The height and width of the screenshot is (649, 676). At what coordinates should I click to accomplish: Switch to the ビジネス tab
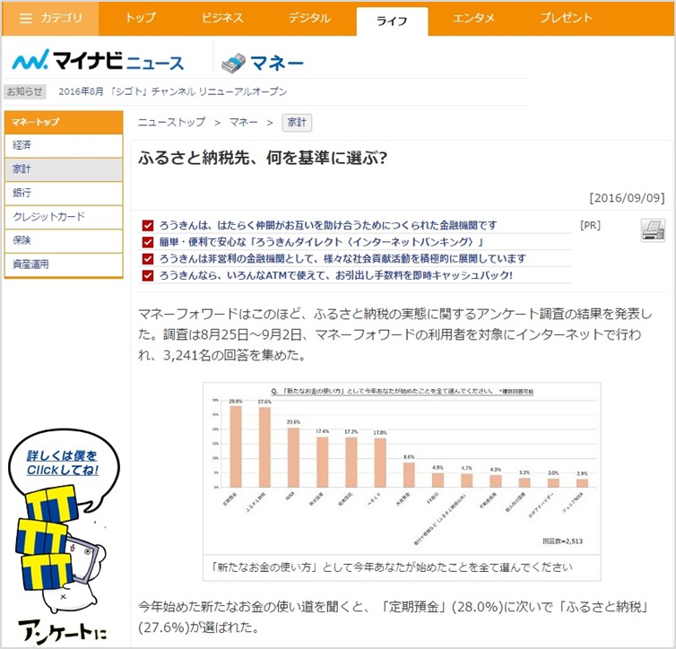223,18
